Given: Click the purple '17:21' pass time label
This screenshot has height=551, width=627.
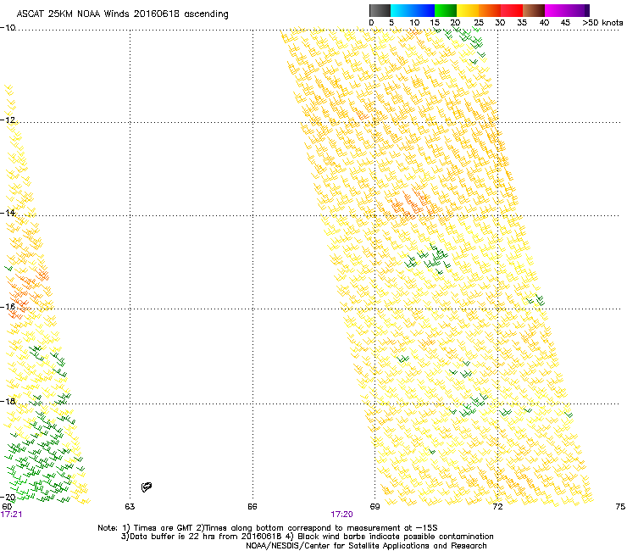Looking at the screenshot, I should [11, 515].
